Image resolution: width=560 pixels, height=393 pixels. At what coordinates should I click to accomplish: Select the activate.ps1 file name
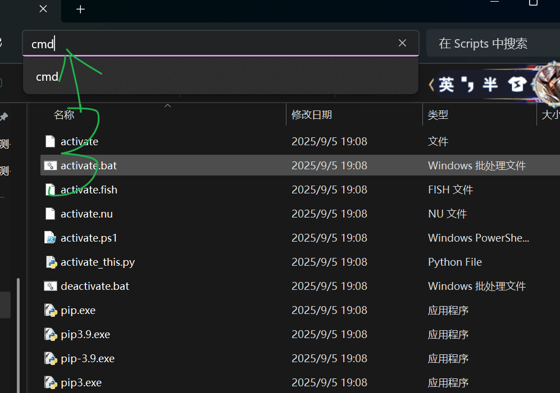pyautogui.click(x=89, y=238)
